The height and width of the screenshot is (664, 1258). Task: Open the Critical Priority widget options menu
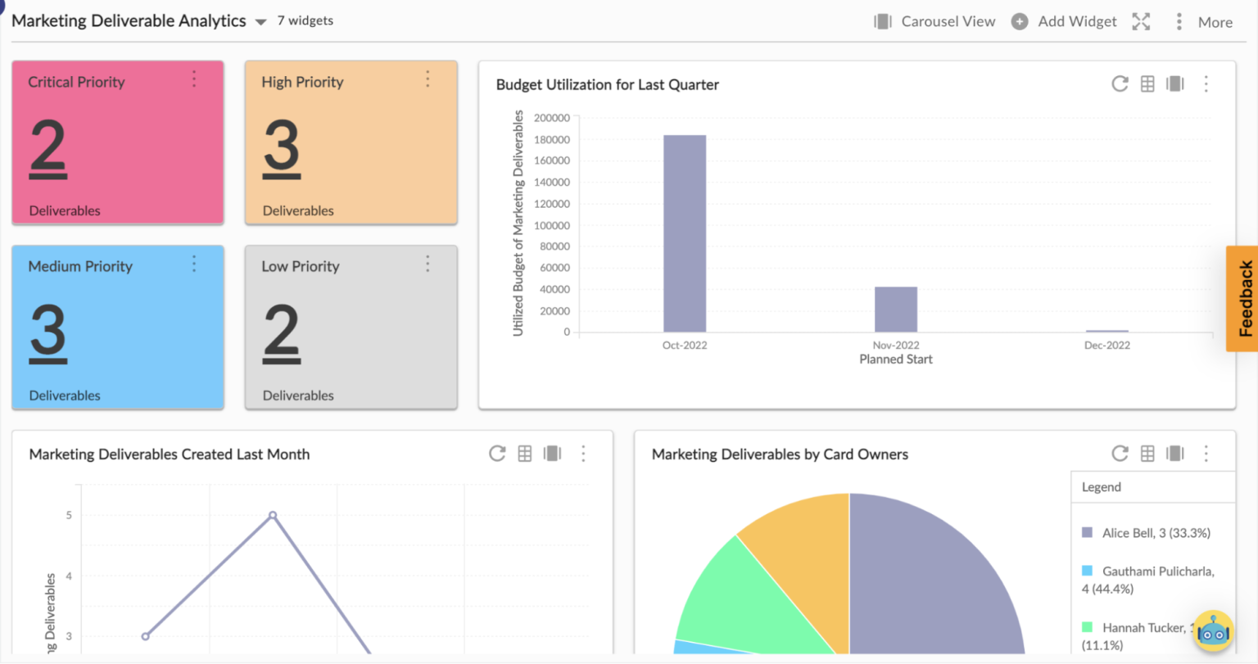(x=194, y=79)
